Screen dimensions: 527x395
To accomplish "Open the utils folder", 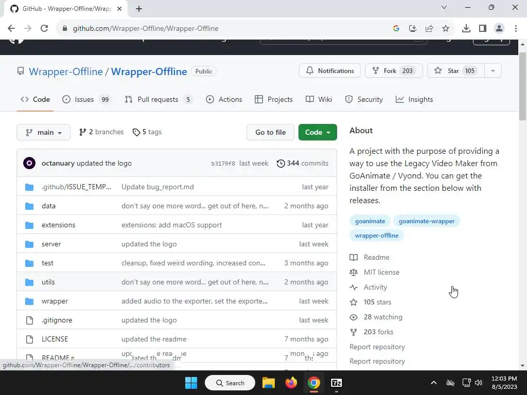I will point(48,282).
